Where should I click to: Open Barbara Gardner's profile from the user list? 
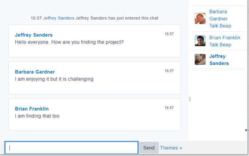[x=218, y=15]
